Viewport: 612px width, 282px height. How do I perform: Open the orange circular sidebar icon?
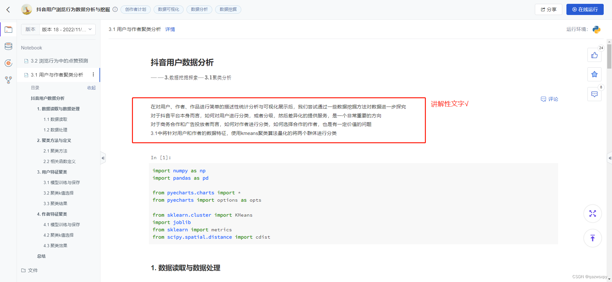9,63
